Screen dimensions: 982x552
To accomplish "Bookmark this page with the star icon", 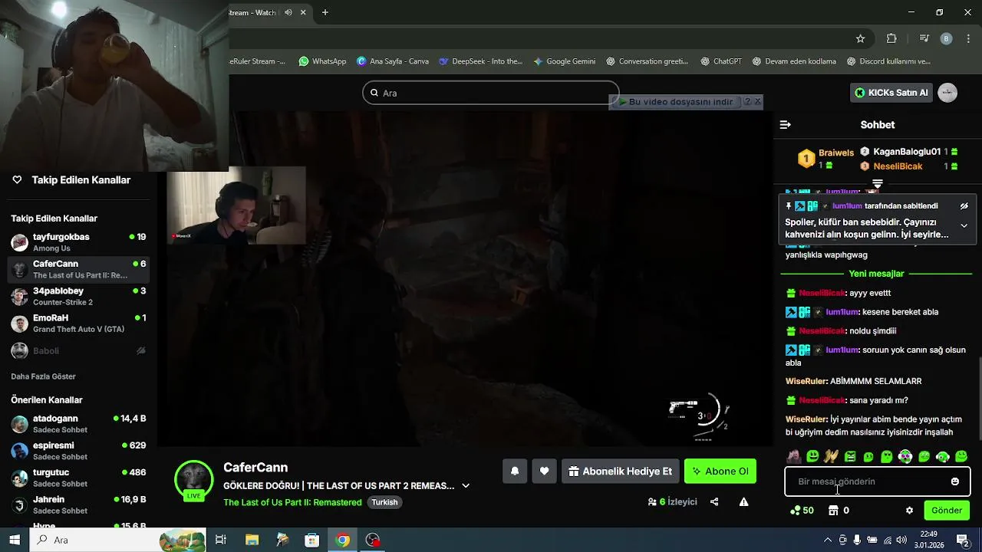I will click(860, 38).
